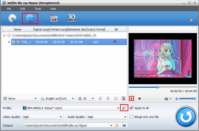The image size is (199, 131).
Task: Click the video preview image
Action: (x=163, y=59)
